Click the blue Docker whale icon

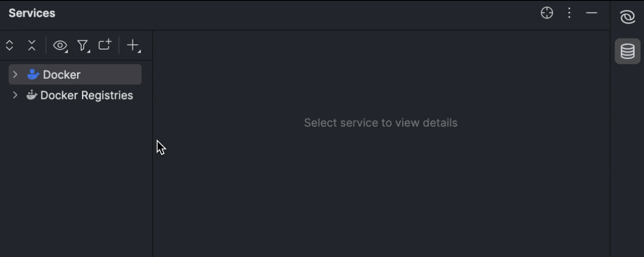point(33,75)
